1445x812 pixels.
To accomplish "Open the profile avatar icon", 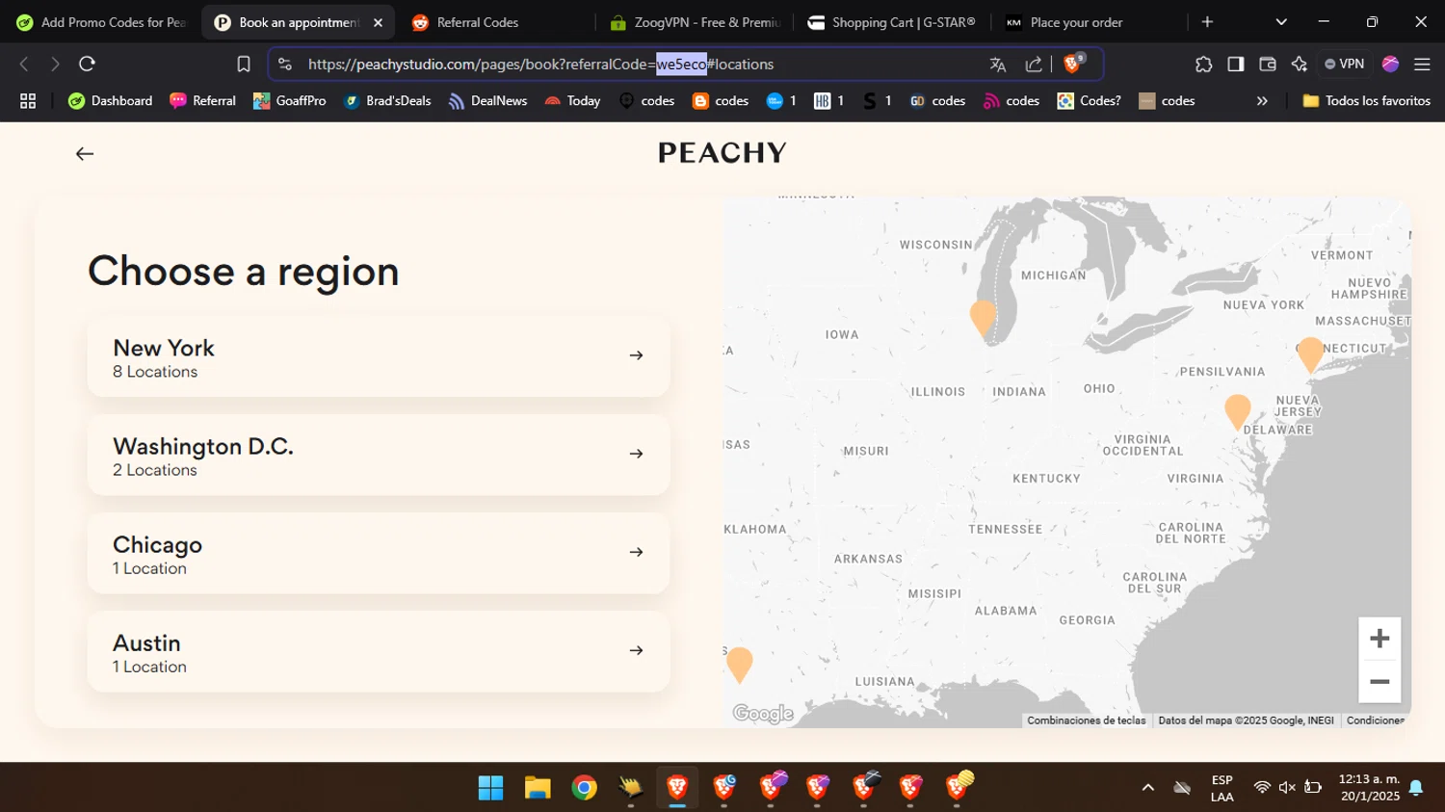I will [1390, 64].
